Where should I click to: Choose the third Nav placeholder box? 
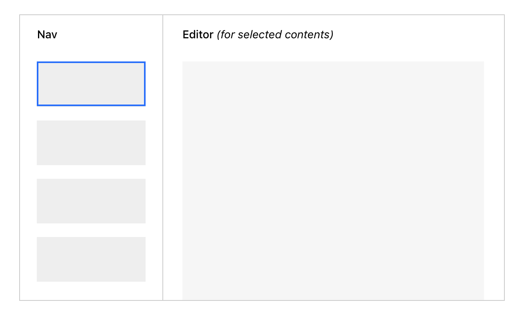pyautogui.click(x=91, y=201)
